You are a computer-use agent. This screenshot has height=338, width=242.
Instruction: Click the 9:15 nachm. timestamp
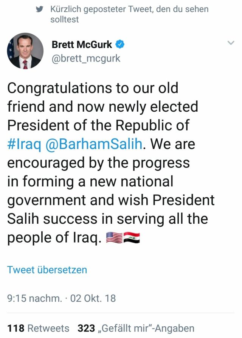point(34,299)
